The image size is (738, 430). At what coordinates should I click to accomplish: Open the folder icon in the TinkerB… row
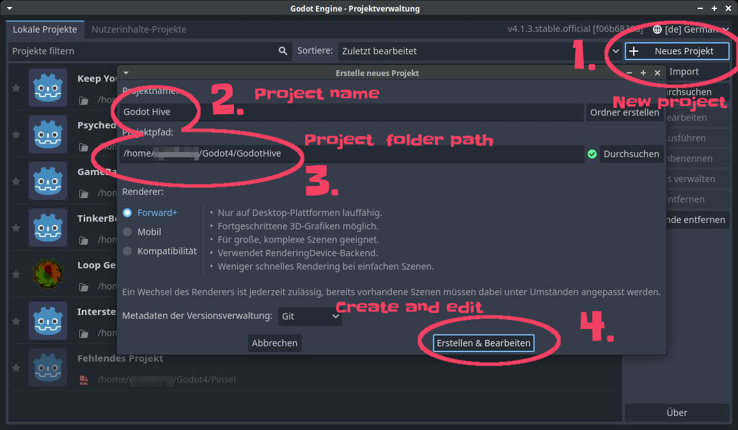[x=84, y=240]
